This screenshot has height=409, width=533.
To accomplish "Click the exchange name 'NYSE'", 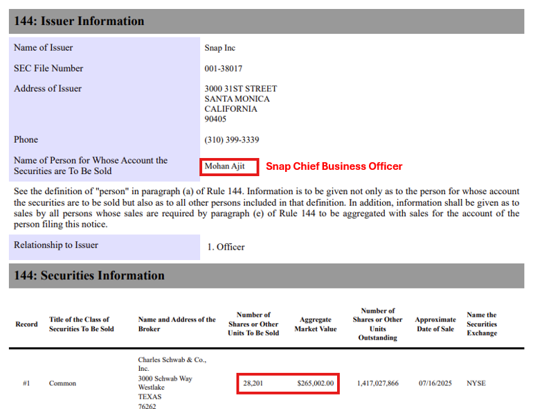I will [476, 383].
